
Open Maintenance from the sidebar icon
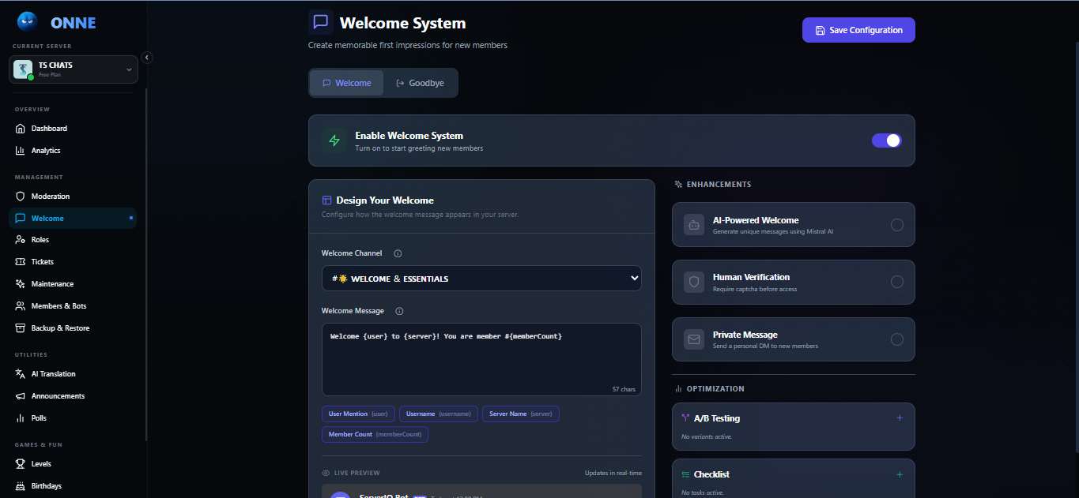click(x=20, y=283)
